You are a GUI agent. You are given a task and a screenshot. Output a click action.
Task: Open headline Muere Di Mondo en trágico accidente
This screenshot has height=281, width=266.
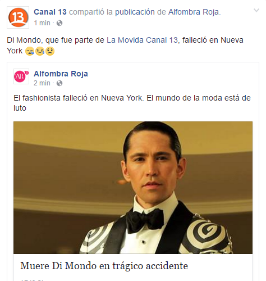(x=104, y=266)
